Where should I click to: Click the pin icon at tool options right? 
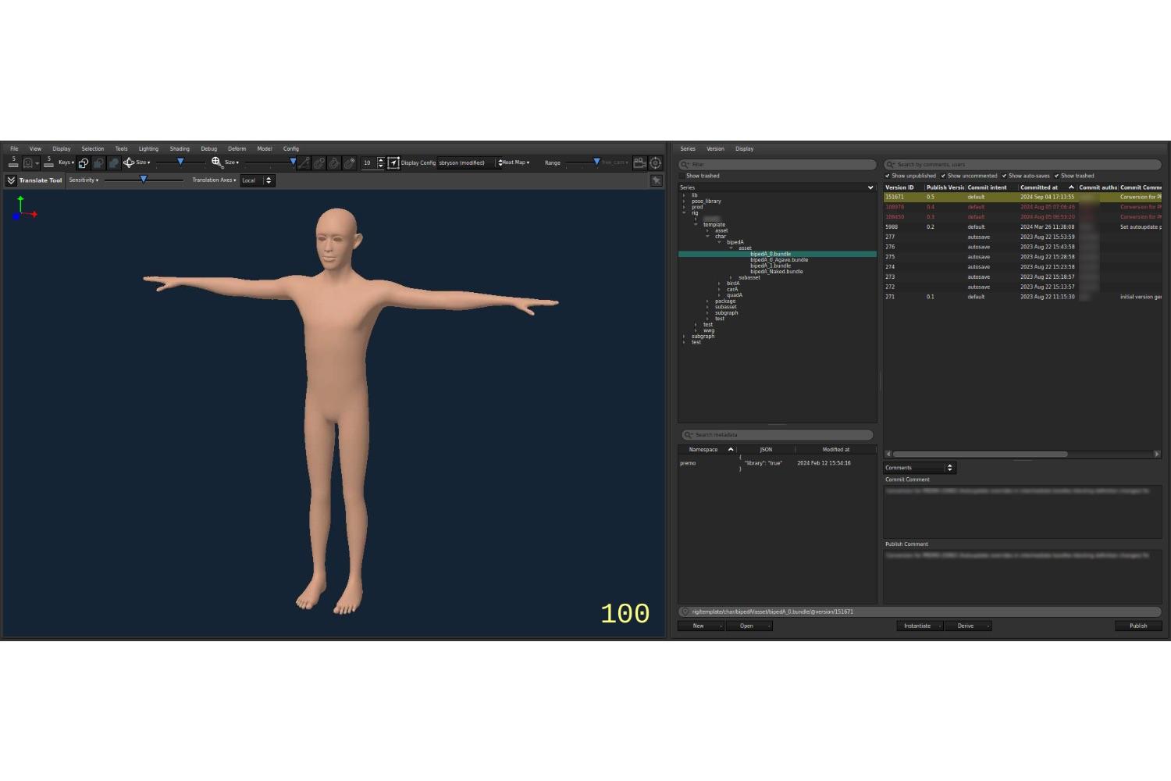tap(657, 180)
